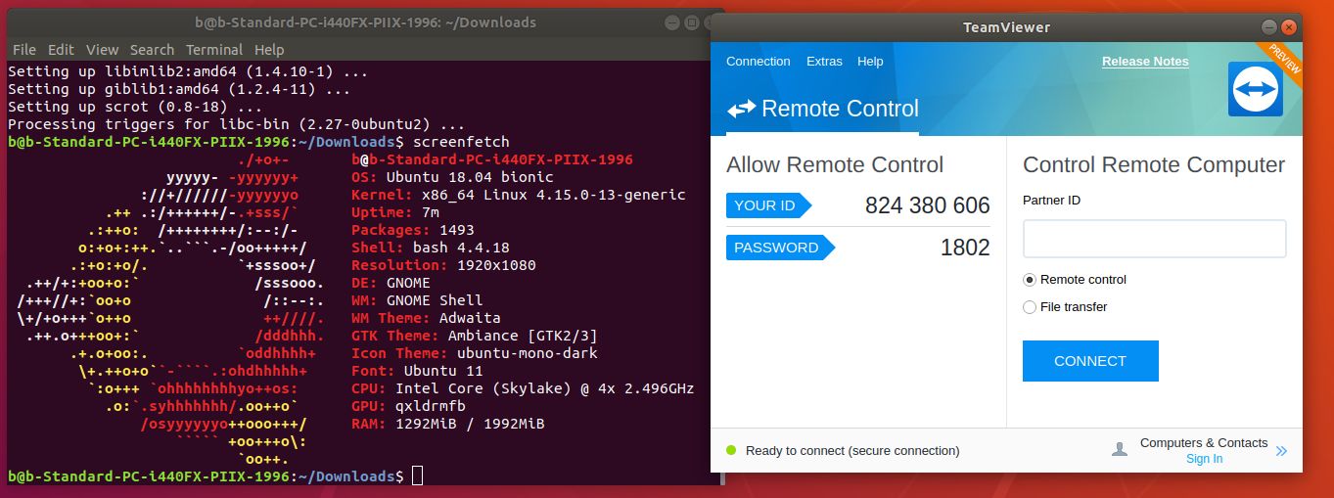Click the Control Remote Computer heading
Image resolution: width=1334 pixels, height=498 pixels.
(x=1154, y=164)
